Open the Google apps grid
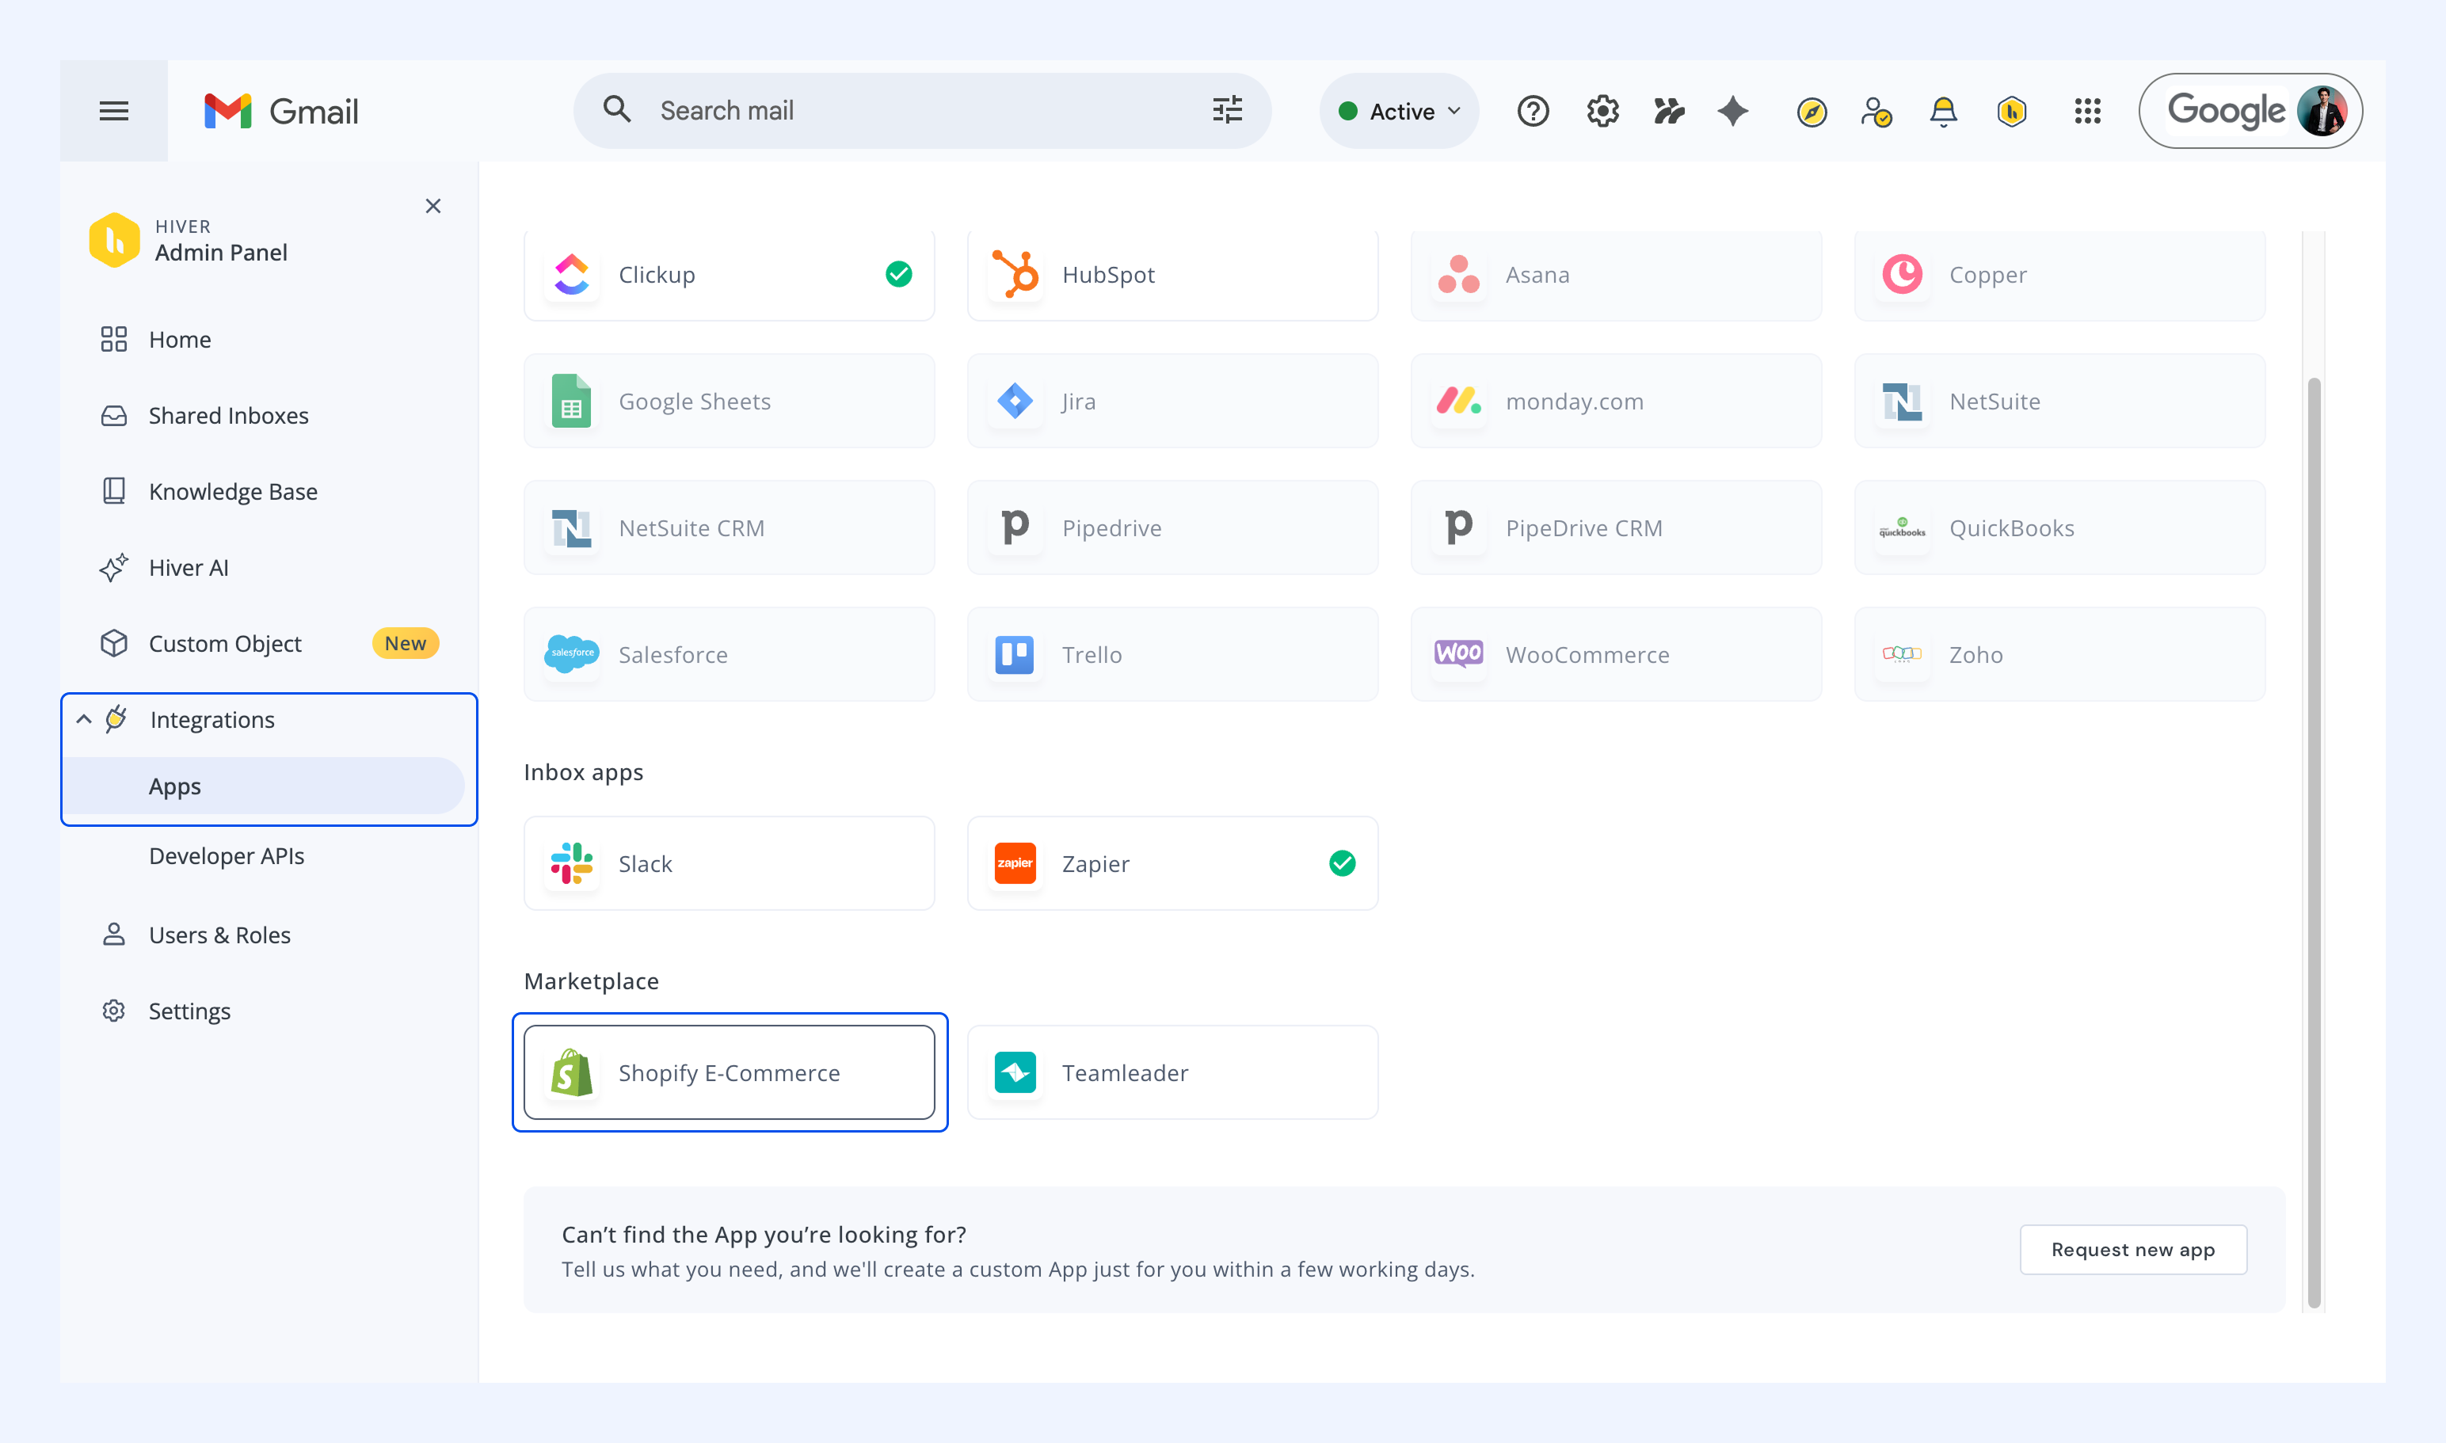This screenshot has height=1443, width=2446. pyautogui.click(x=2087, y=111)
